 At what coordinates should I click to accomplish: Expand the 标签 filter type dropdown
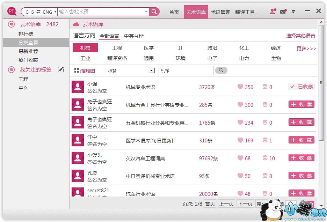[152, 71]
